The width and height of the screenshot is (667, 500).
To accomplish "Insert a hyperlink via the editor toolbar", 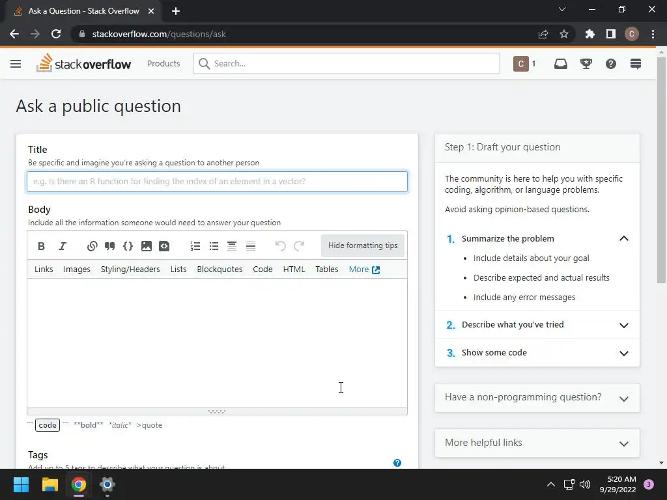I will [92, 246].
